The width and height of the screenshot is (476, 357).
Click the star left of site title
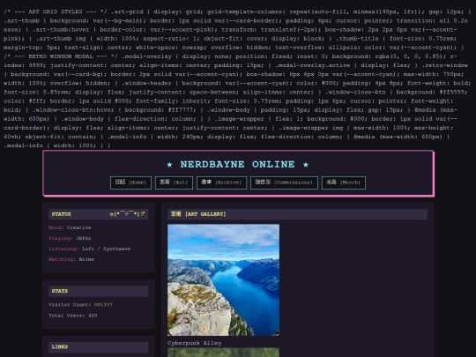click(x=169, y=165)
